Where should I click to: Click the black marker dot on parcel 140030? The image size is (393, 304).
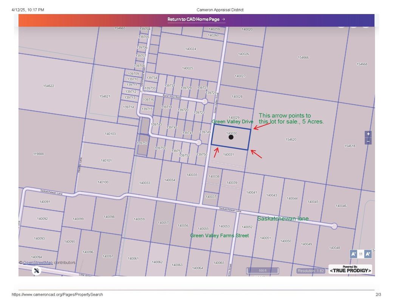click(231, 137)
